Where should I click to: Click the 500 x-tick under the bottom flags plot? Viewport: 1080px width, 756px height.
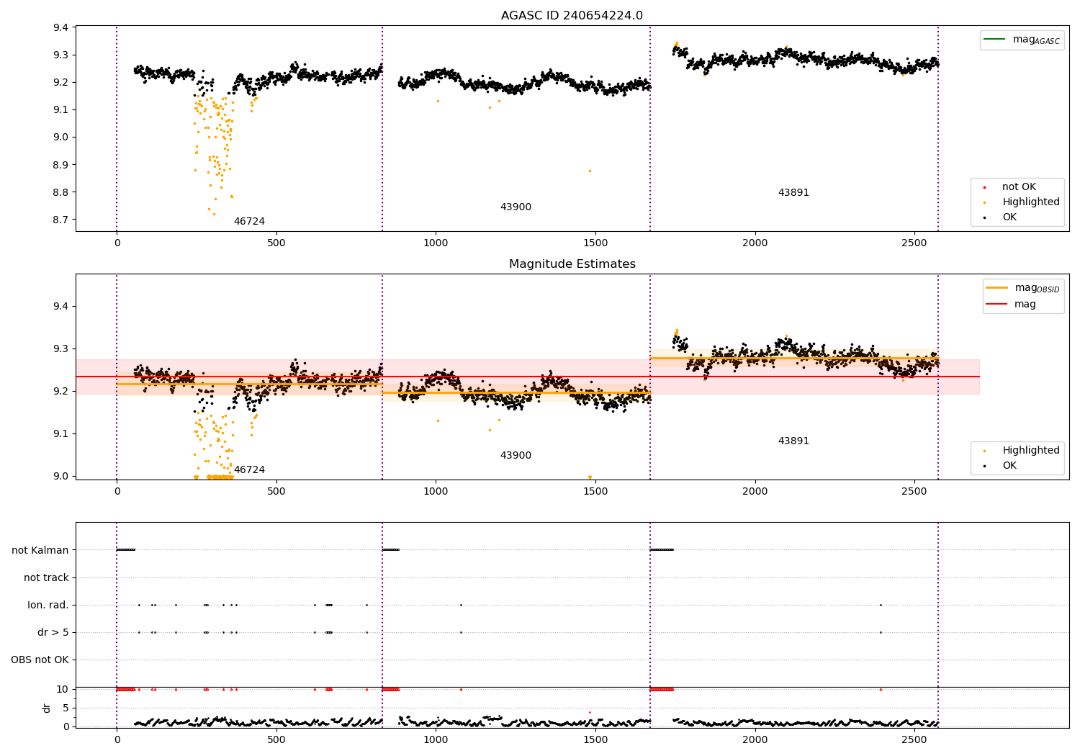pyautogui.click(x=276, y=739)
